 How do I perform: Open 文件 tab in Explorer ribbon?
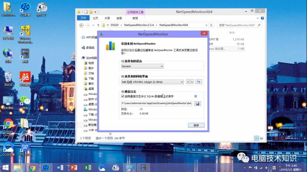[x=83, y=18]
